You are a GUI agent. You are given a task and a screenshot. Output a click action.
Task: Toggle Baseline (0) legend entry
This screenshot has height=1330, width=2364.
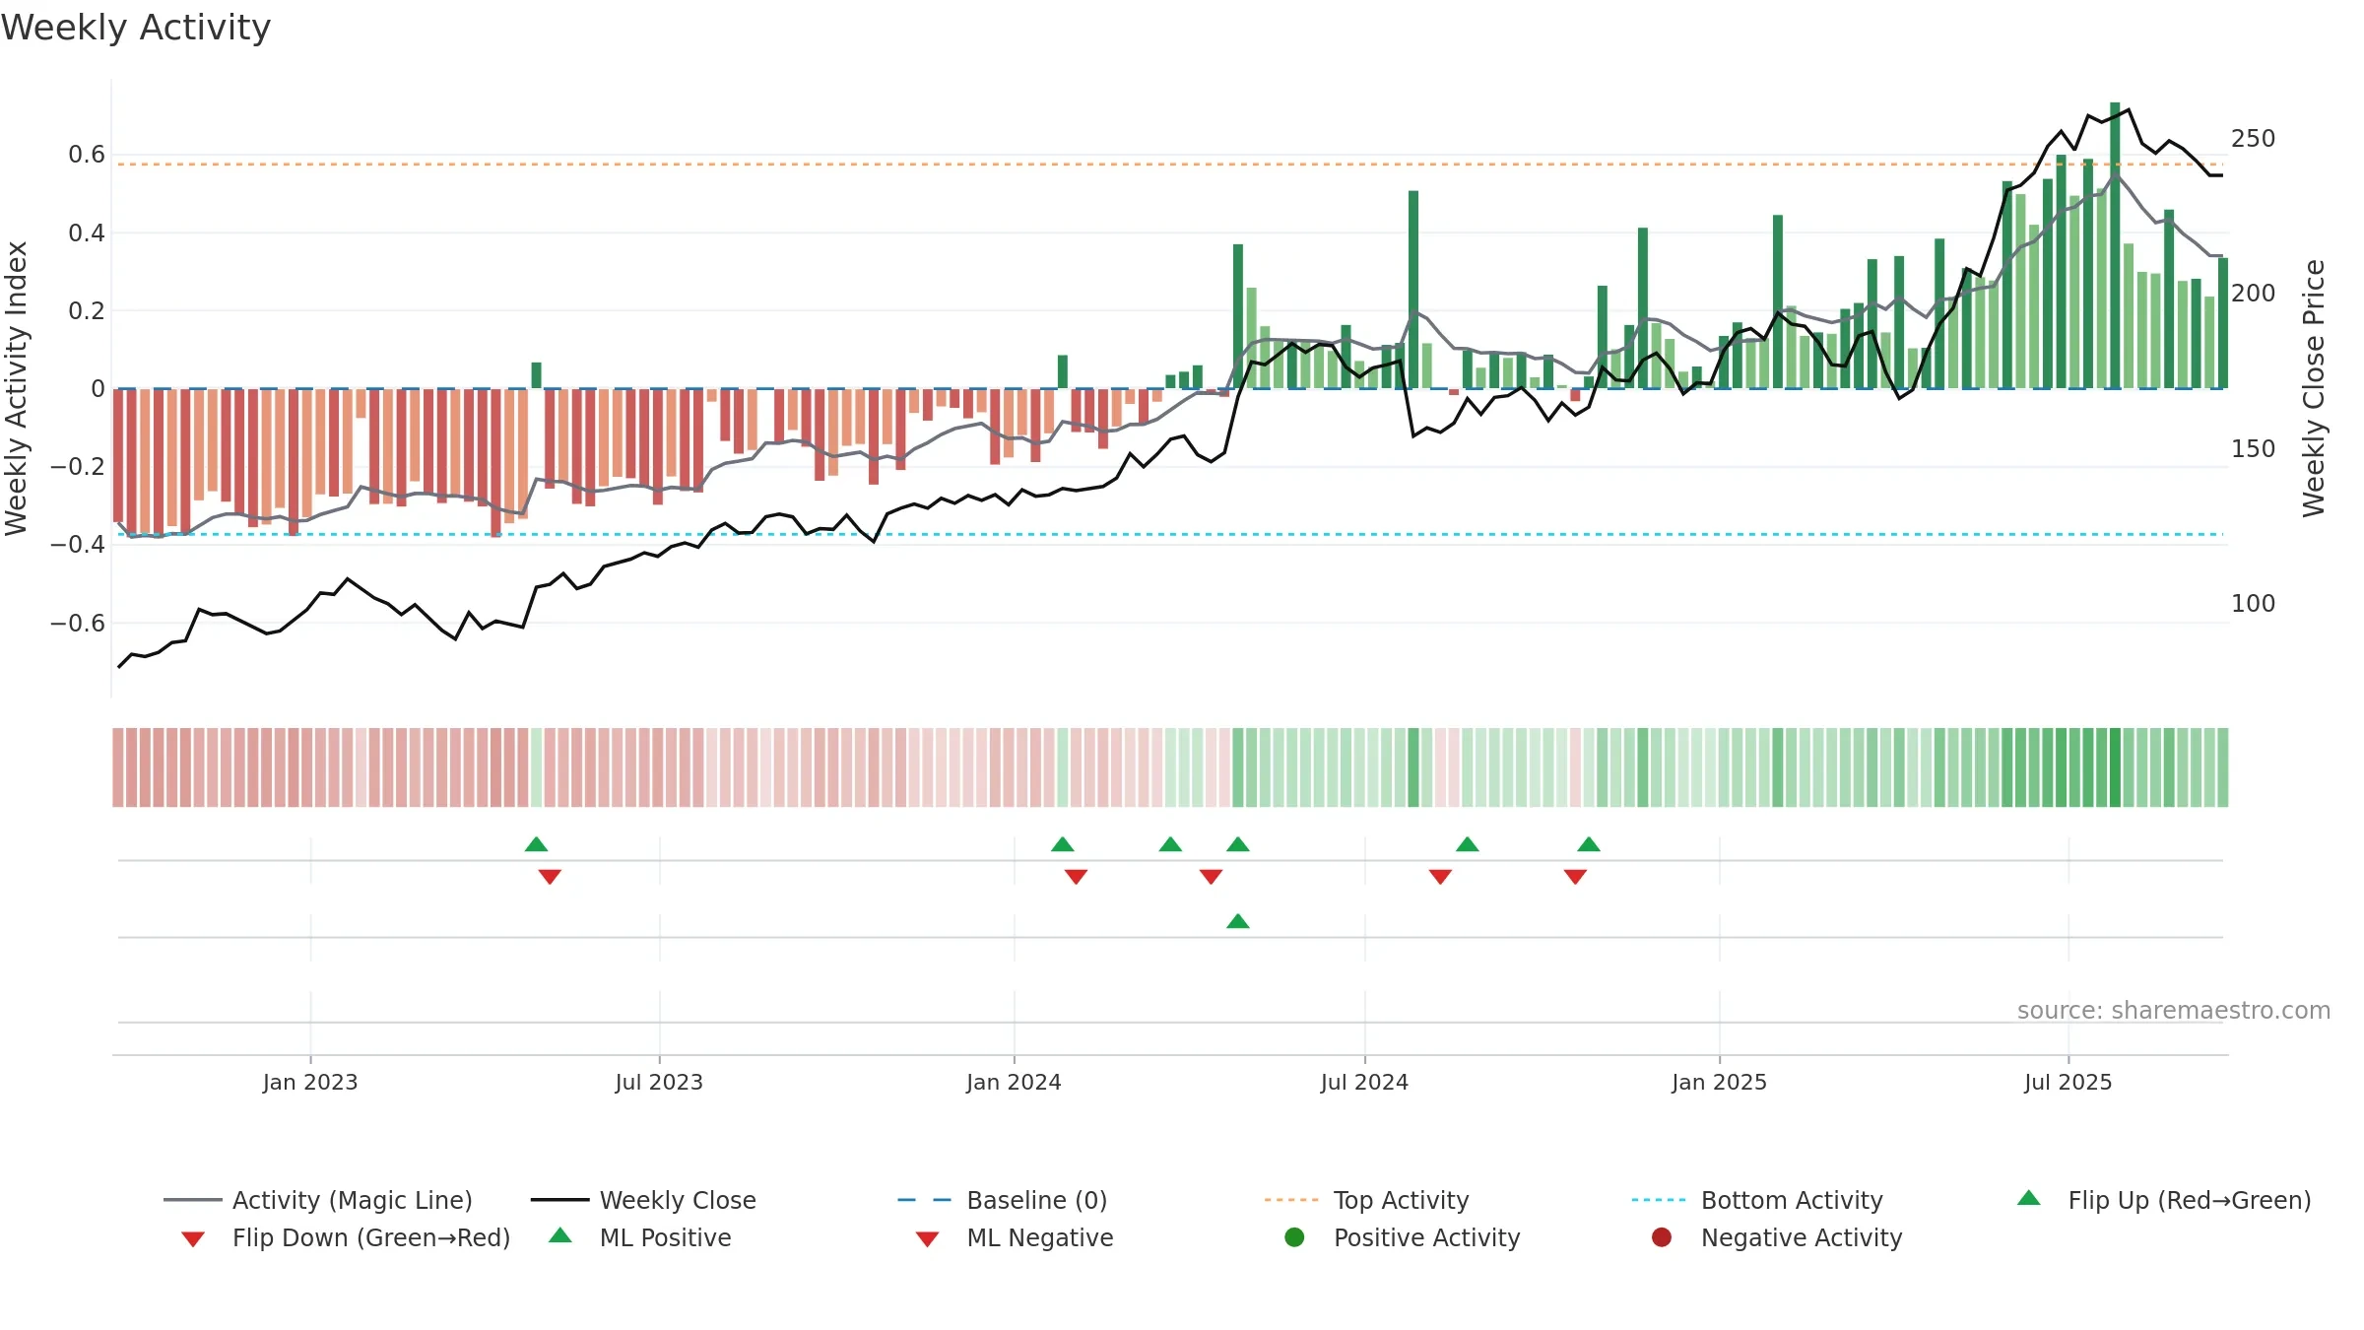(1003, 1200)
